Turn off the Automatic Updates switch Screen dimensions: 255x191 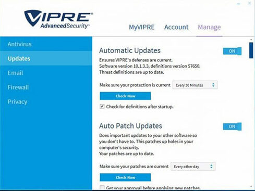(232, 51)
